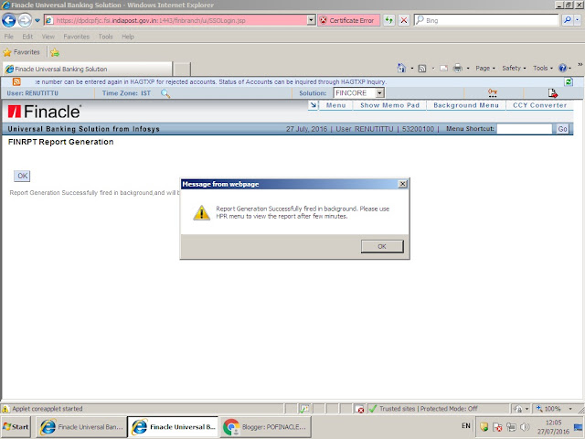Viewport: 585px width, 439px height.
Task: Click the volume speaker tray icon
Action: (x=525, y=427)
